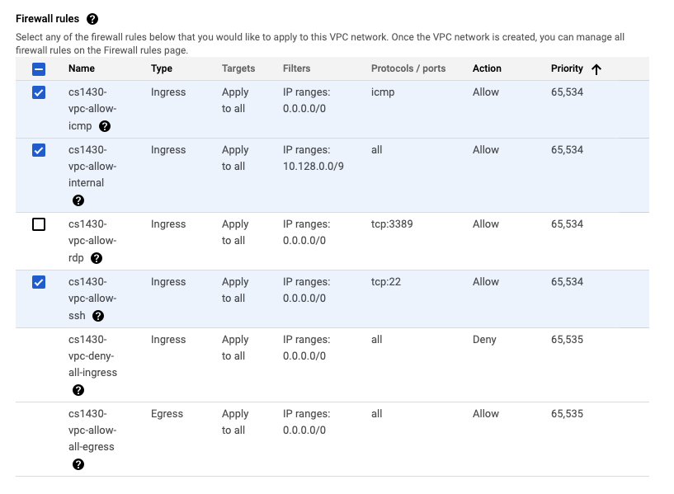Screen dimensions: 674x494
Task: Sort the table by the Name column
Action: (80, 68)
